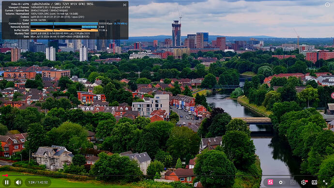This screenshot has width=334, height=188.
Task: Click the Volume / Normalized value '100%/100% DRC'
Action: pos(40,14)
